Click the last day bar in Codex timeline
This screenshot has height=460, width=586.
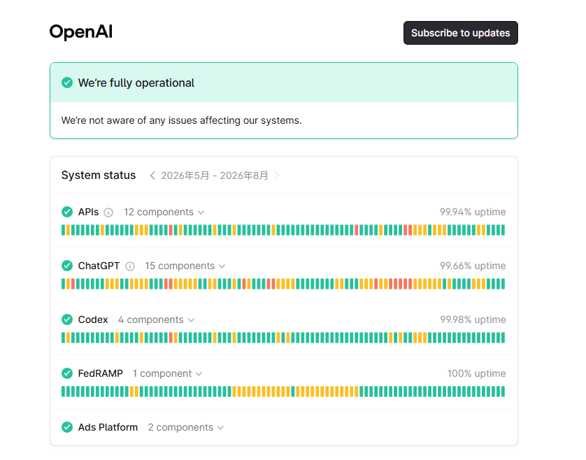503,338
